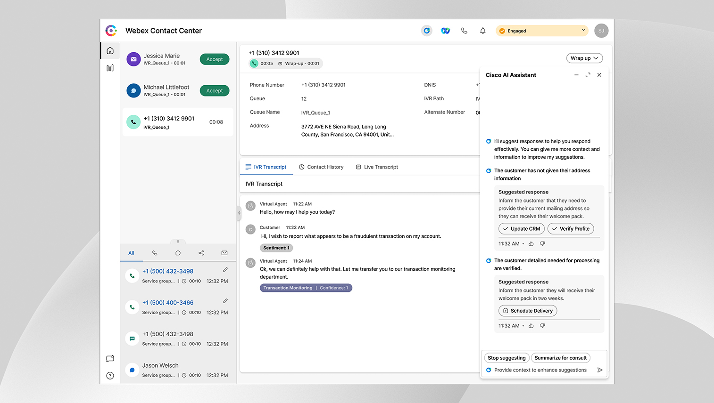Select the active +1 (310) 3412 9901 call card
Viewport: 714px width, 403px height.
(x=178, y=122)
